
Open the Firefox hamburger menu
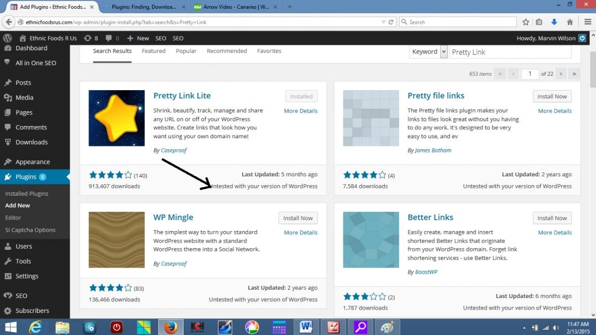tap(588, 22)
